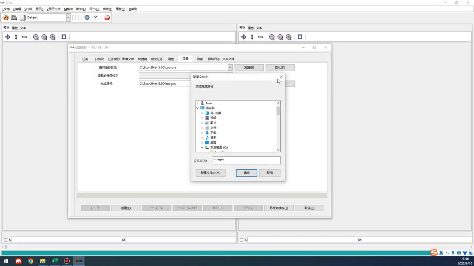
Task: Click the open folder icon in the main toolbar
Action: (x=14, y=17)
